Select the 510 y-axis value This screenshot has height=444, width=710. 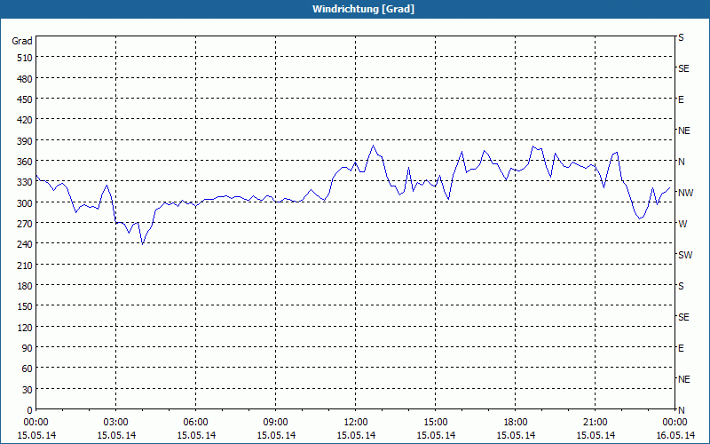pyautogui.click(x=25, y=58)
